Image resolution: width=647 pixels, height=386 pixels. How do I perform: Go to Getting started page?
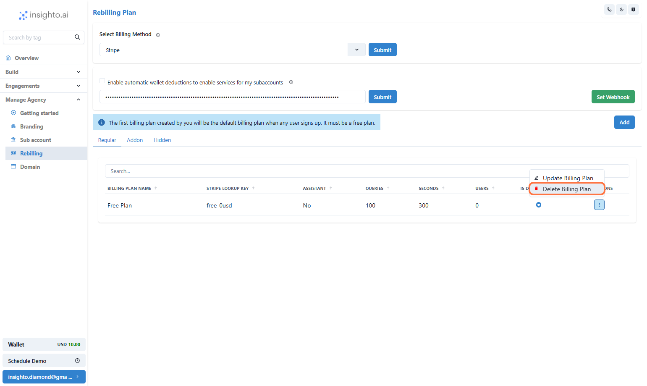[x=39, y=113]
